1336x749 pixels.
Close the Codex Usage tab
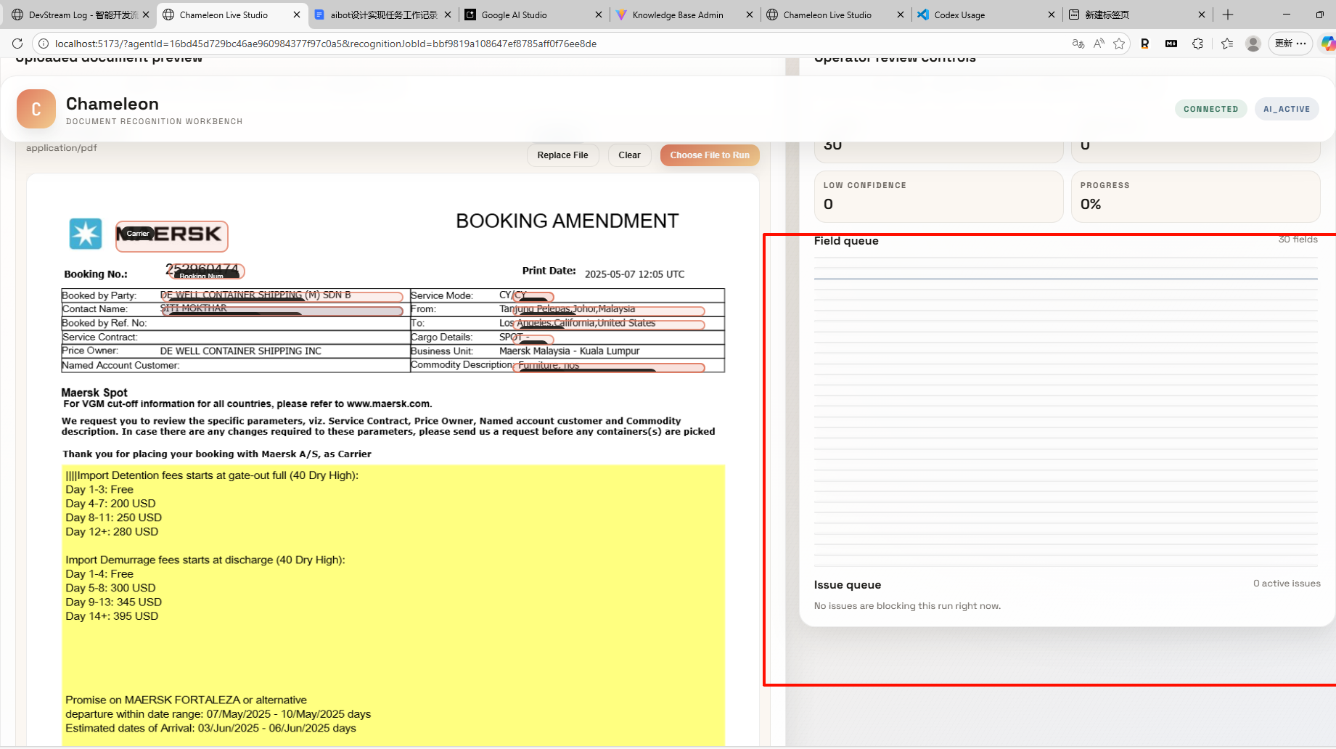pyautogui.click(x=1052, y=15)
